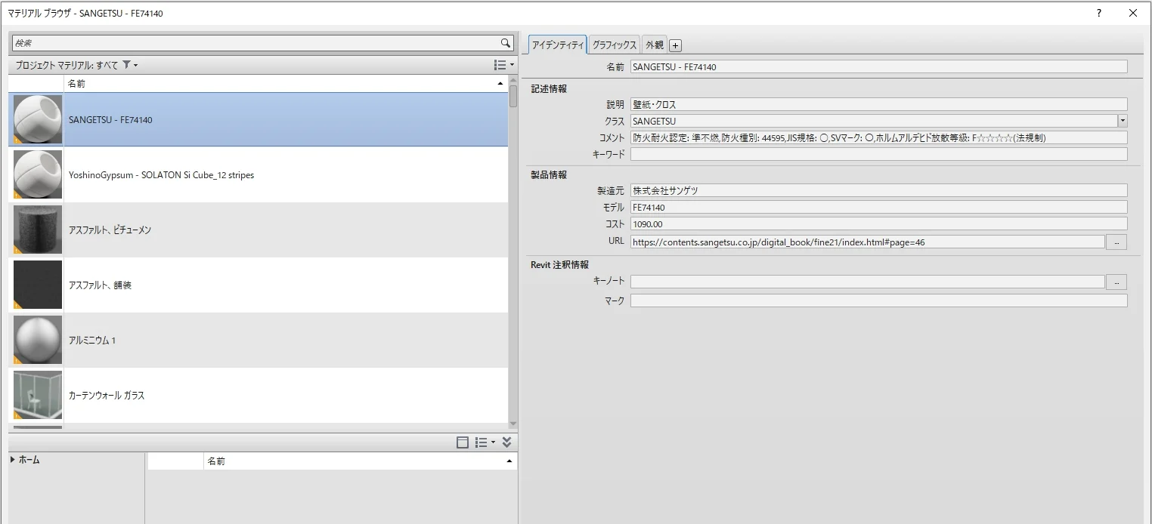Change the library panel list view

pos(485,442)
